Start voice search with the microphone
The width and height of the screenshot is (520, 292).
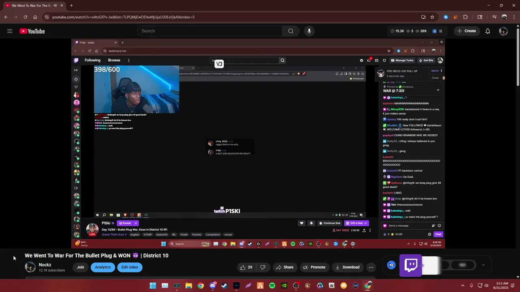[309, 31]
